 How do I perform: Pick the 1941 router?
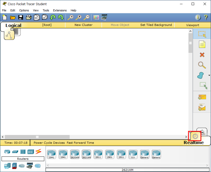[63, 154]
